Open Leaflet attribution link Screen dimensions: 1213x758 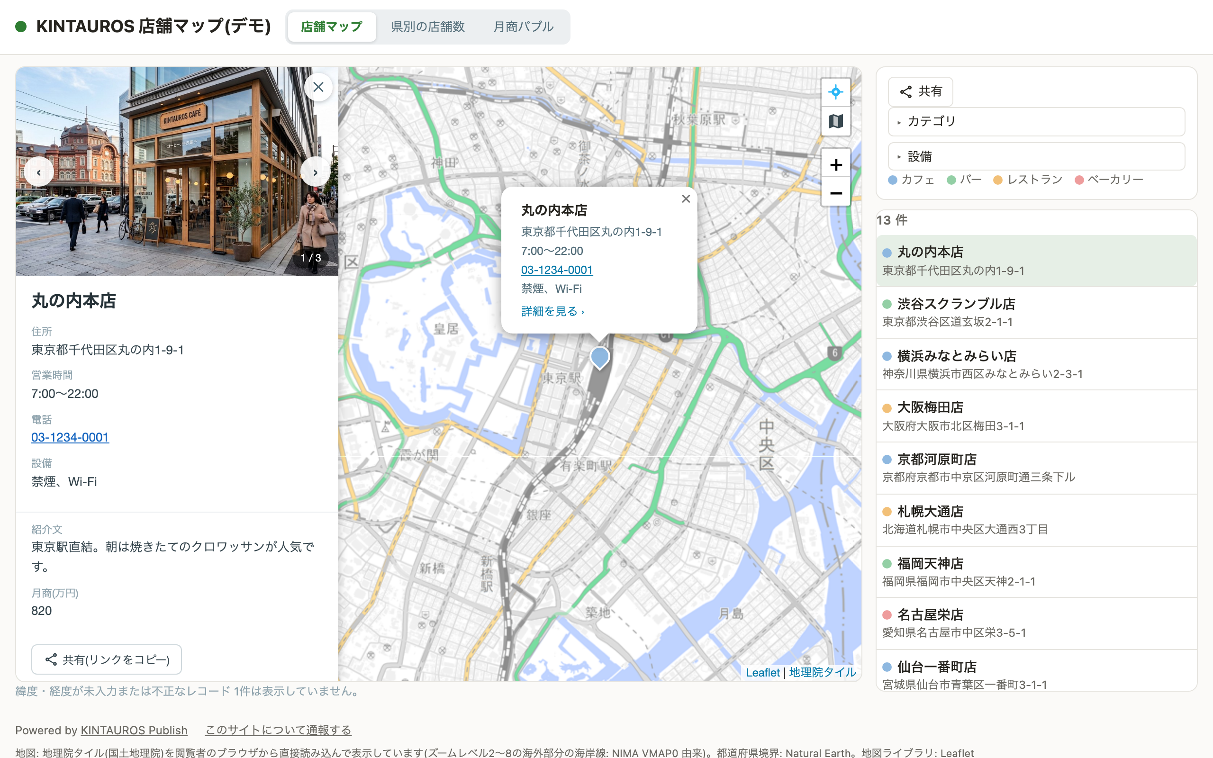point(762,672)
